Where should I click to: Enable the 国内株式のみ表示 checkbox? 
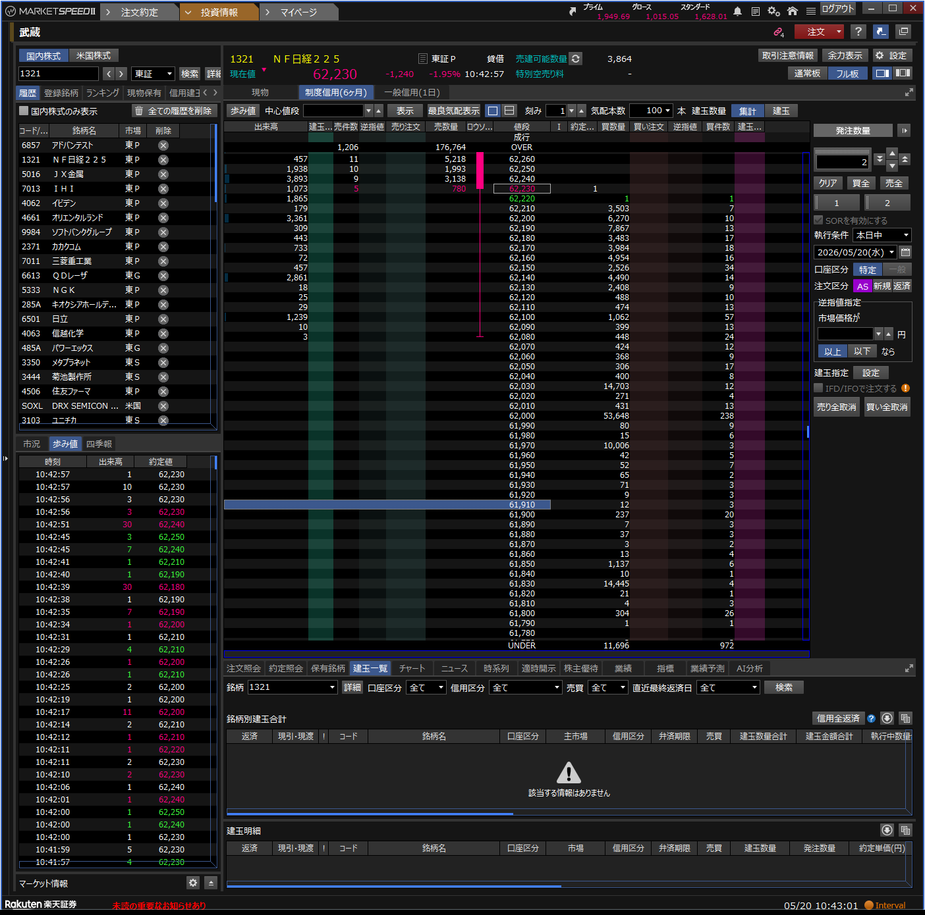tap(24, 111)
